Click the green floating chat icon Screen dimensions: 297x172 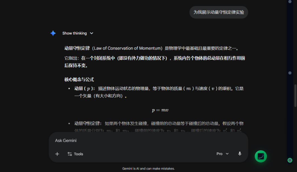coord(261,156)
